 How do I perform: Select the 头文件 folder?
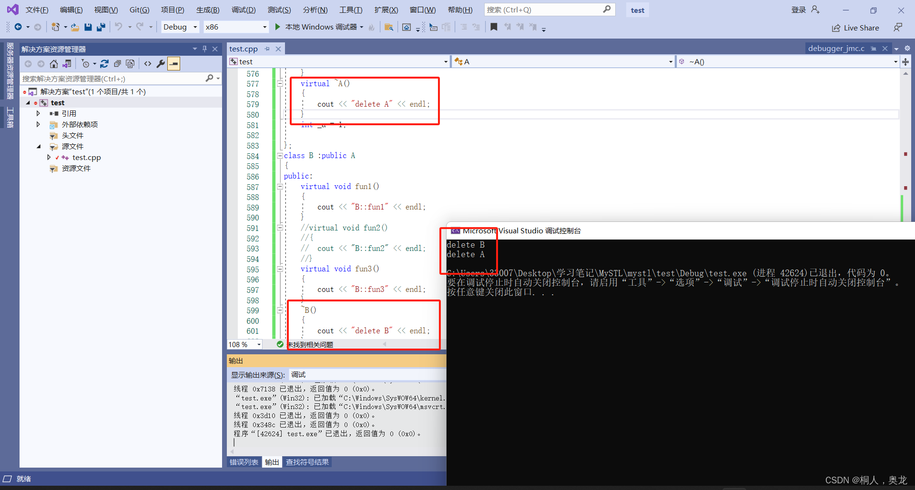(x=72, y=135)
